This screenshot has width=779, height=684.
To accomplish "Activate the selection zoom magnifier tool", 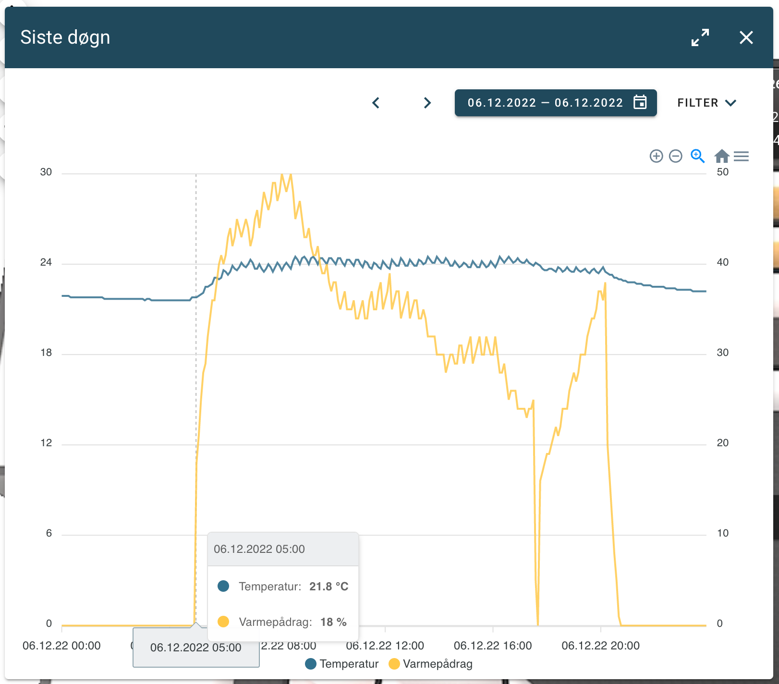I will click(697, 156).
